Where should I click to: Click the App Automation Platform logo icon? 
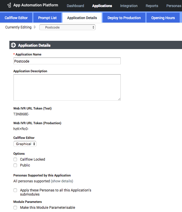(9, 5)
